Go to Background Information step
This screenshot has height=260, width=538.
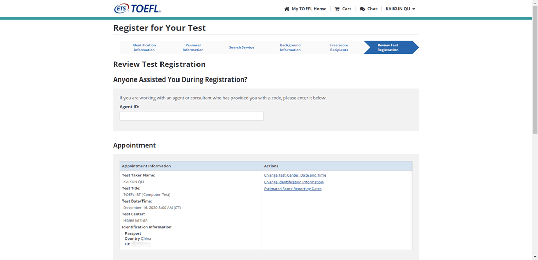pyautogui.click(x=290, y=47)
